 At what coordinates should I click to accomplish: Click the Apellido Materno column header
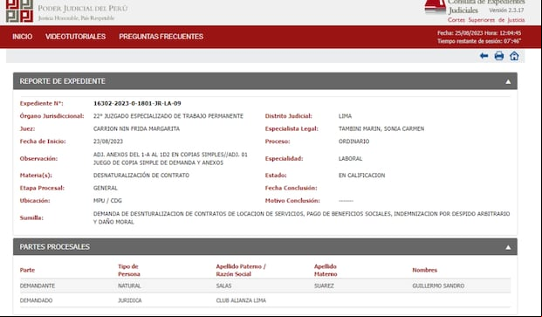tap(326, 270)
